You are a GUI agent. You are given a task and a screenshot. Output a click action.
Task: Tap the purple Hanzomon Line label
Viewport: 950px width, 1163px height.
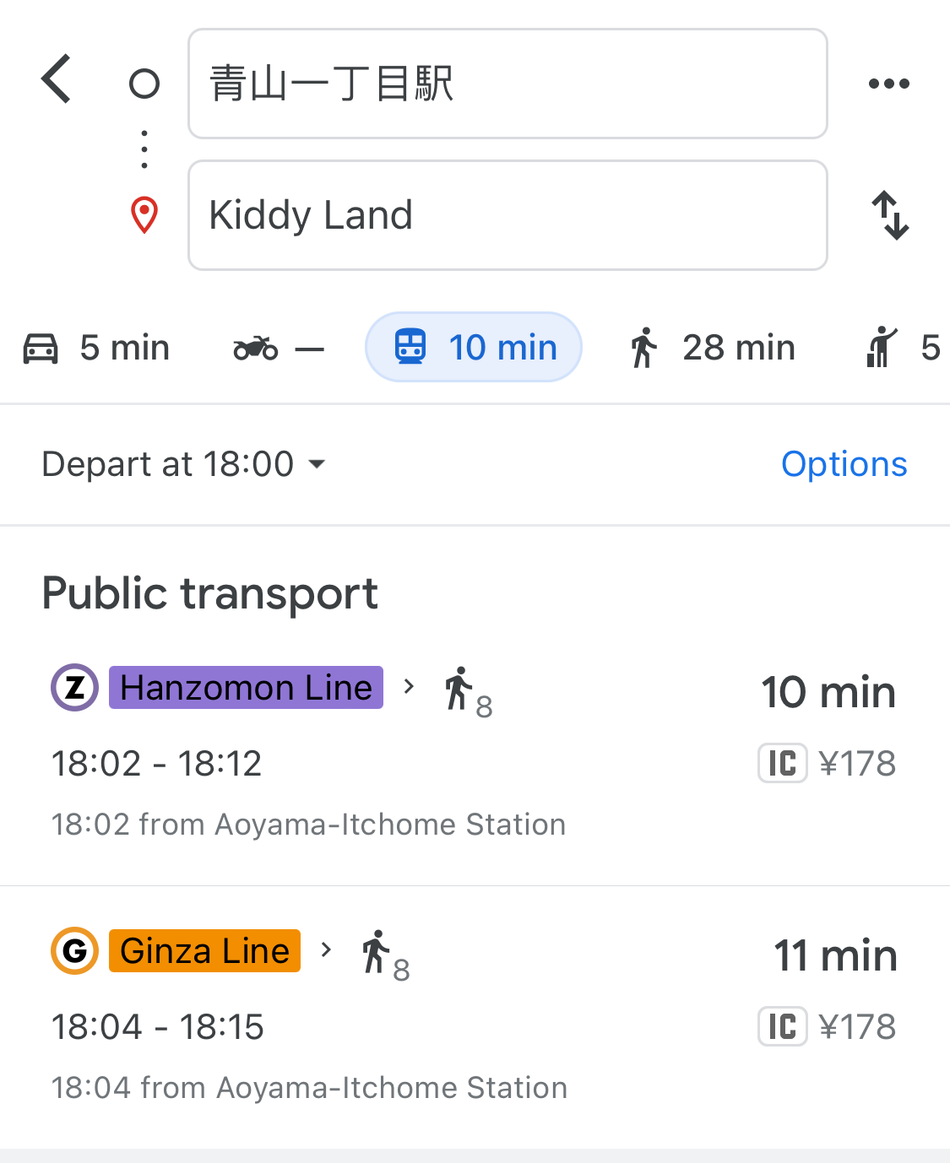[246, 688]
